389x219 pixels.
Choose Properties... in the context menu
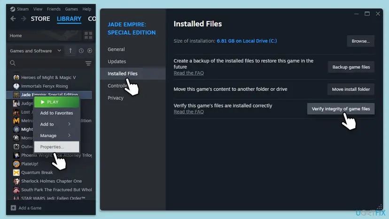(x=56, y=147)
